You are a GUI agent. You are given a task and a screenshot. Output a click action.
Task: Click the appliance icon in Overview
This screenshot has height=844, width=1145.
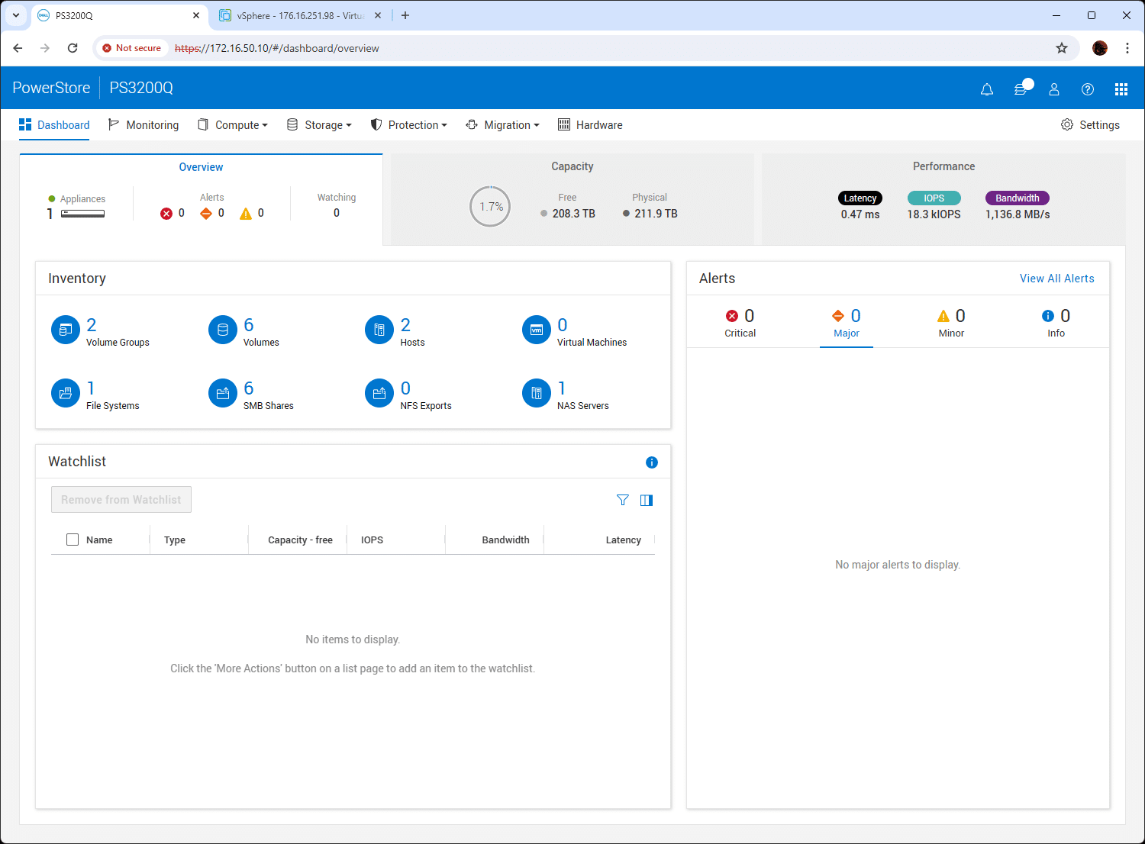coord(82,214)
